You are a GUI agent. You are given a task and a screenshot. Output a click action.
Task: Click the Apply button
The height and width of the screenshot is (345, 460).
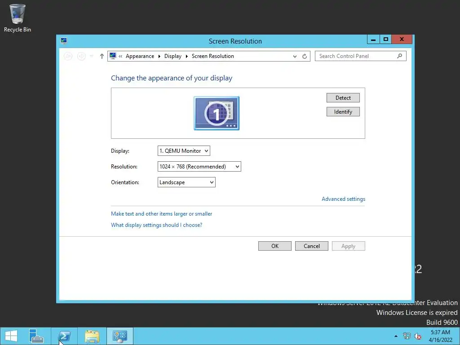[348, 246]
